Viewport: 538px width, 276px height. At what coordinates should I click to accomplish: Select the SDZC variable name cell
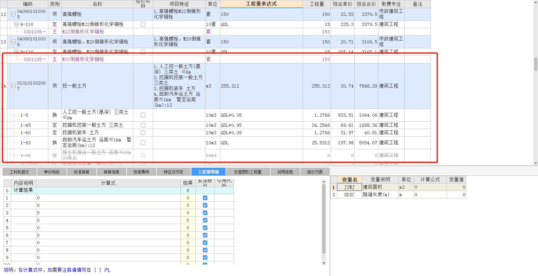349,195
